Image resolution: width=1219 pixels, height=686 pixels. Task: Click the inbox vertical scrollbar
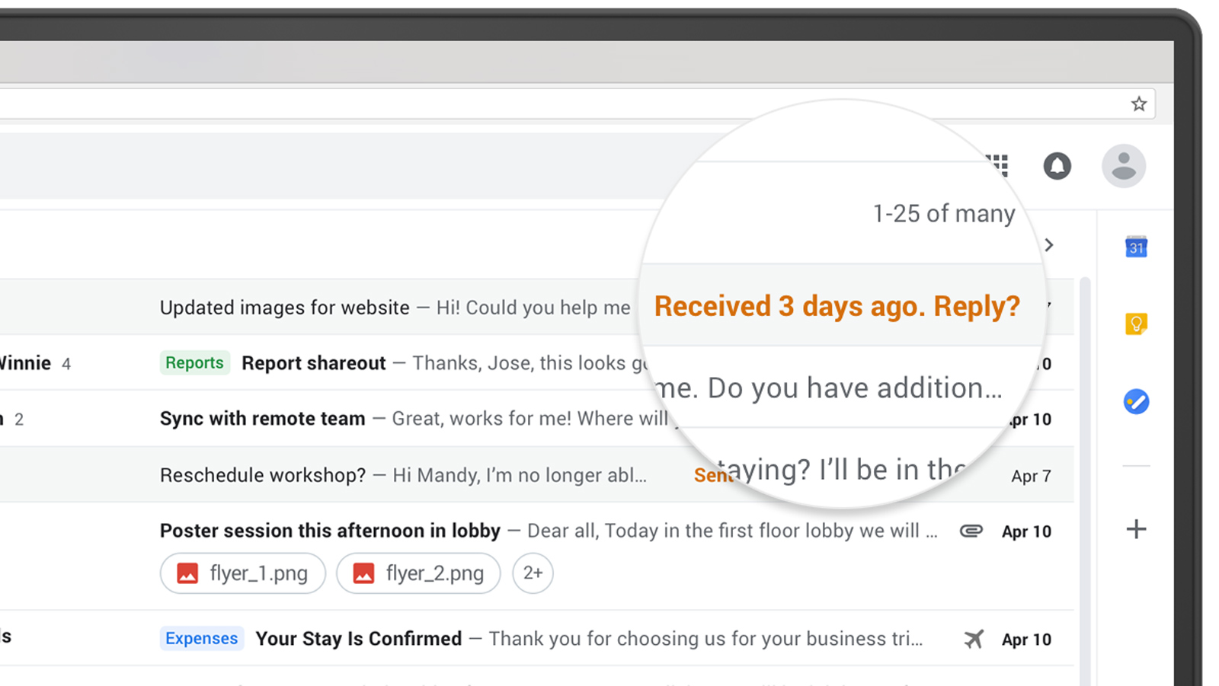coord(1085,481)
